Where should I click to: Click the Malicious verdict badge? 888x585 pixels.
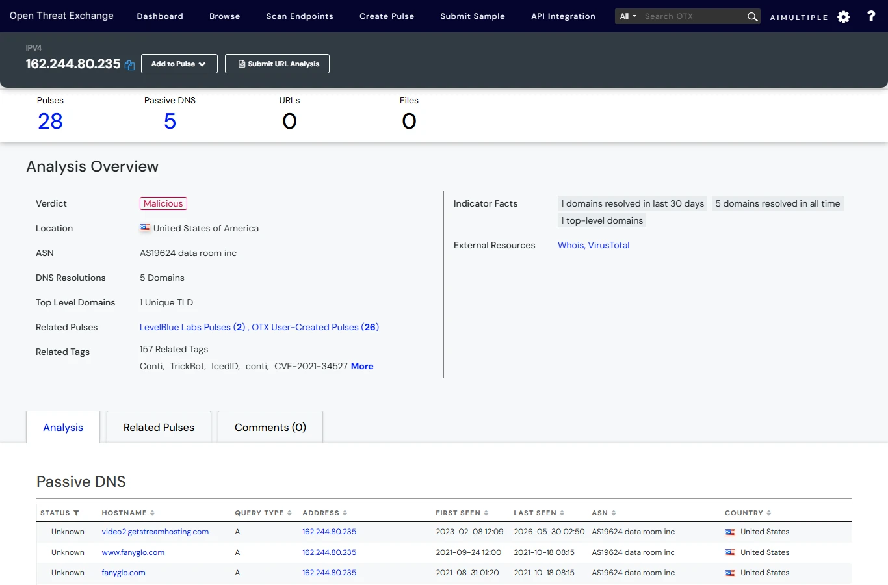[x=163, y=203]
